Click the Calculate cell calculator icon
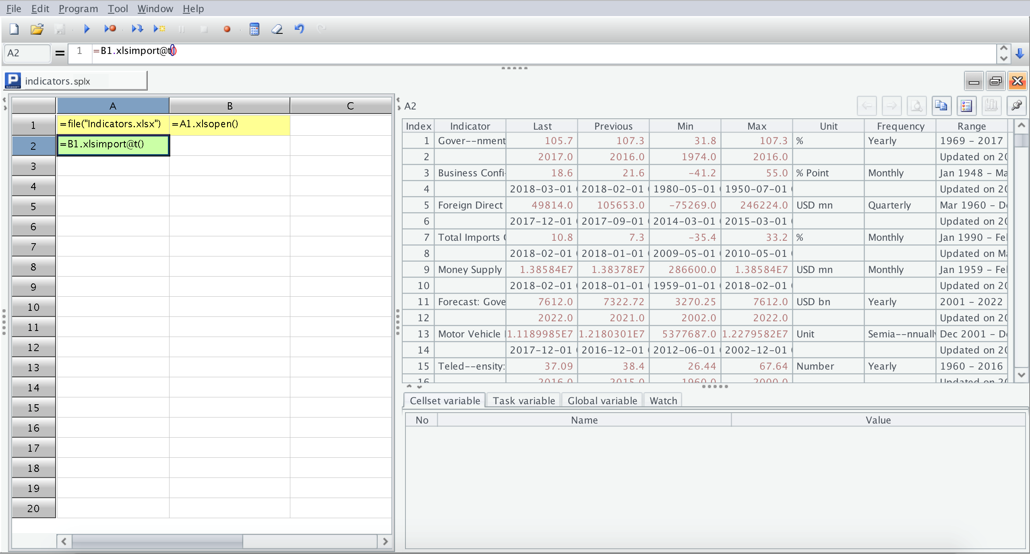This screenshot has width=1030, height=554. (x=254, y=29)
